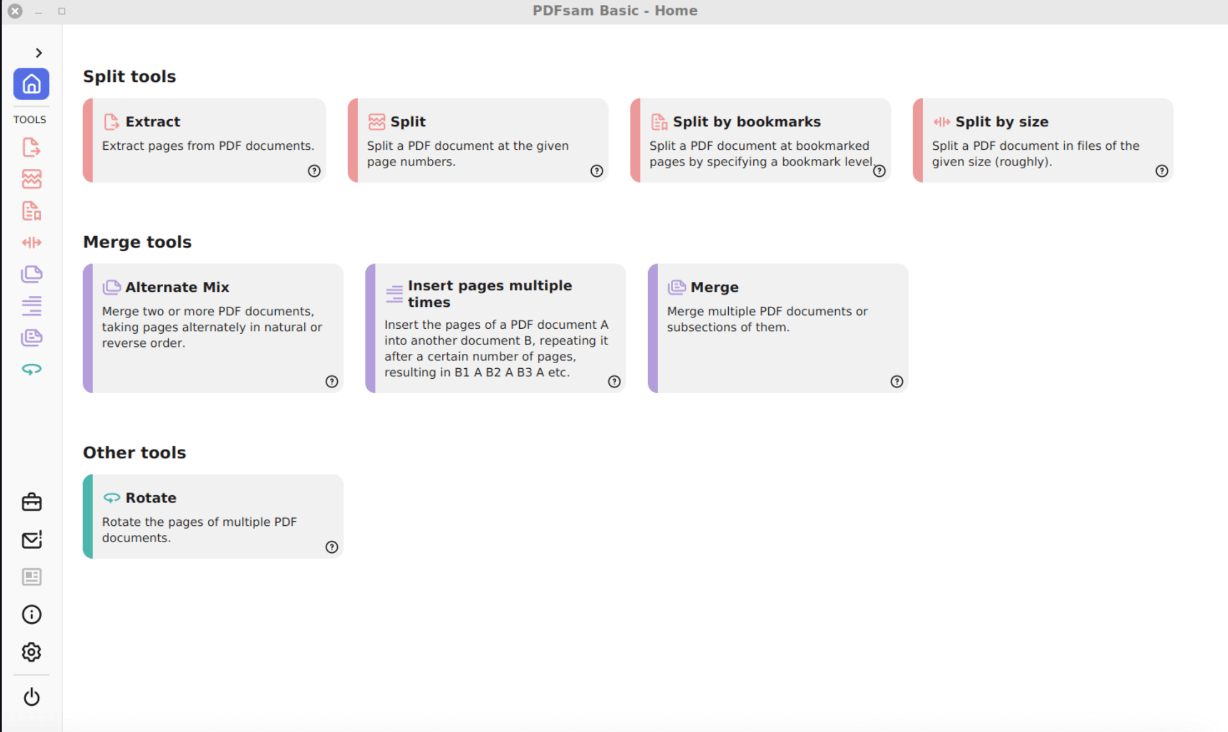Open Insert pages multiple times sidebar icon

tap(31, 306)
